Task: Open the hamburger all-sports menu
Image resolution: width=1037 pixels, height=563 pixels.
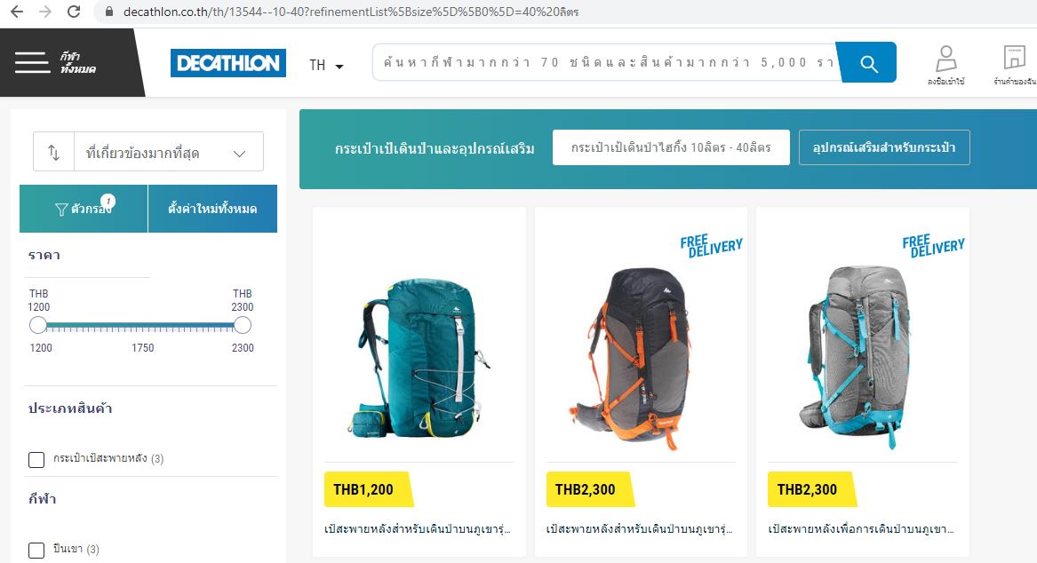Action: pyautogui.click(x=32, y=63)
